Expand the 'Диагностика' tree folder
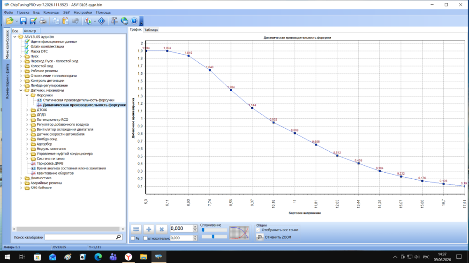469x263 pixels. 21,178
